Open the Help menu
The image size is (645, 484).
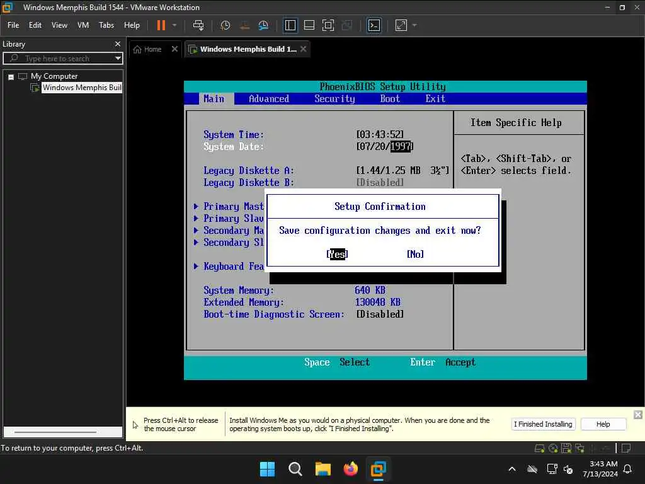coord(132,25)
